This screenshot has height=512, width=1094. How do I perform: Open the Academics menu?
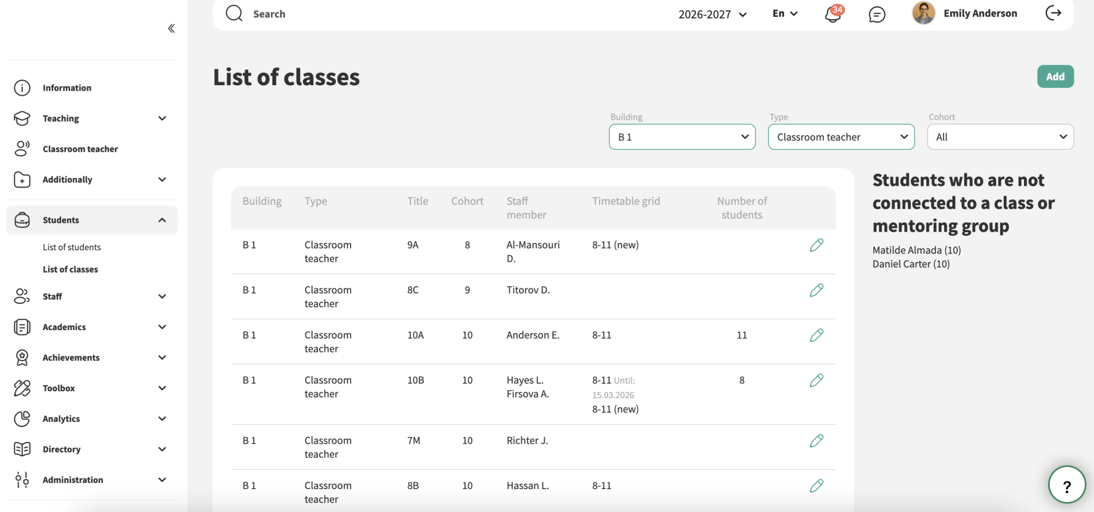(92, 327)
